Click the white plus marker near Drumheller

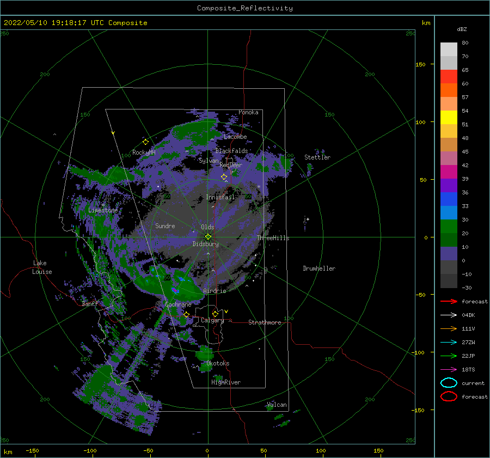click(x=308, y=219)
